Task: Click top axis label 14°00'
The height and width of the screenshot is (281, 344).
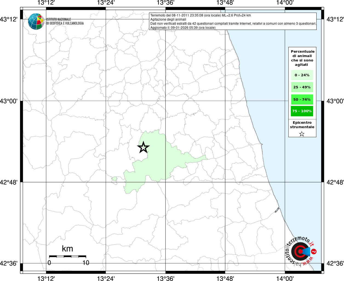Action: point(285,3)
